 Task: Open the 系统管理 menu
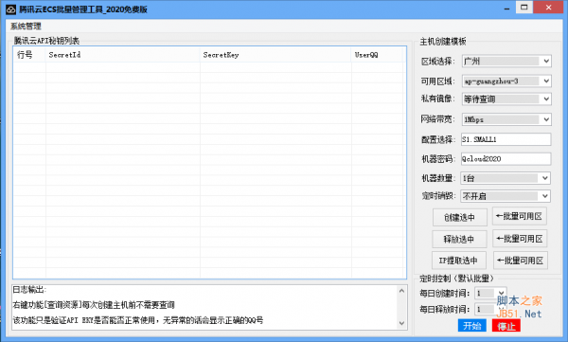pyautogui.click(x=26, y=27)
